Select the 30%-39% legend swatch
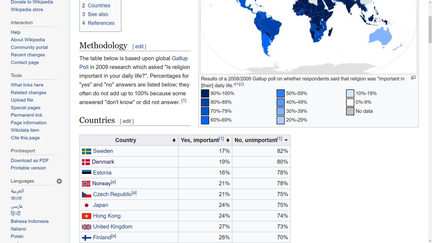 (x=281, y=111)
